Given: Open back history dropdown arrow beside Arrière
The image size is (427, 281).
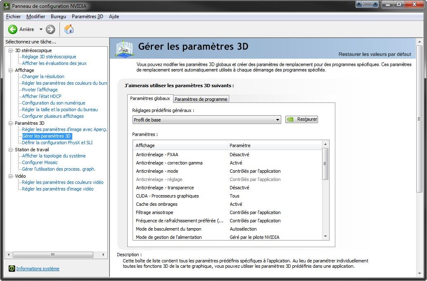Looking at the screenshot, I should [41, 29].
